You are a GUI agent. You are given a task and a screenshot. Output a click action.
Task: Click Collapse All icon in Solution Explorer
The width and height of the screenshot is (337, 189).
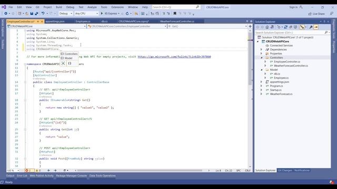click(x=291, y=27)
